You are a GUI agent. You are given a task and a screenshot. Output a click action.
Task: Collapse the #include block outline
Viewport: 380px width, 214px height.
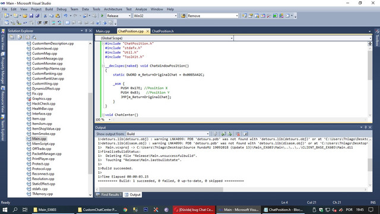click(x=103, y=43)
